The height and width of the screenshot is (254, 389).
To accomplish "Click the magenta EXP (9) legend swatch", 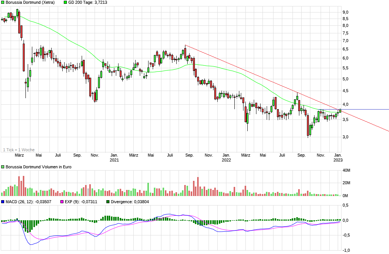I will point(62,202).
